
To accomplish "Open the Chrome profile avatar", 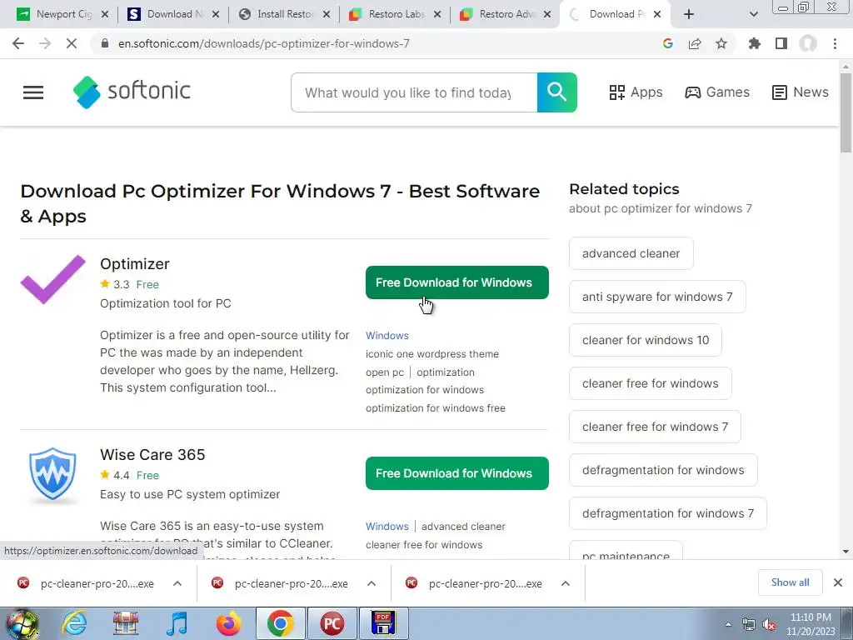I will (x=808, y=43).
